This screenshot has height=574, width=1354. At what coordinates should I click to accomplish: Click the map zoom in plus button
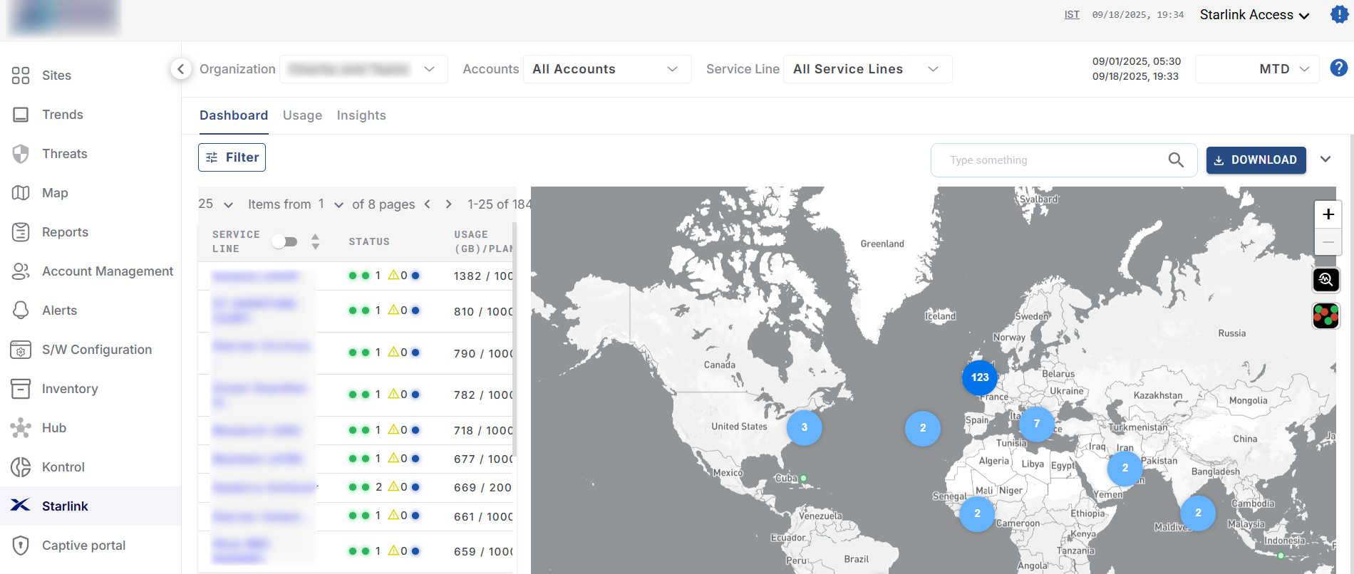(1328, 214)
